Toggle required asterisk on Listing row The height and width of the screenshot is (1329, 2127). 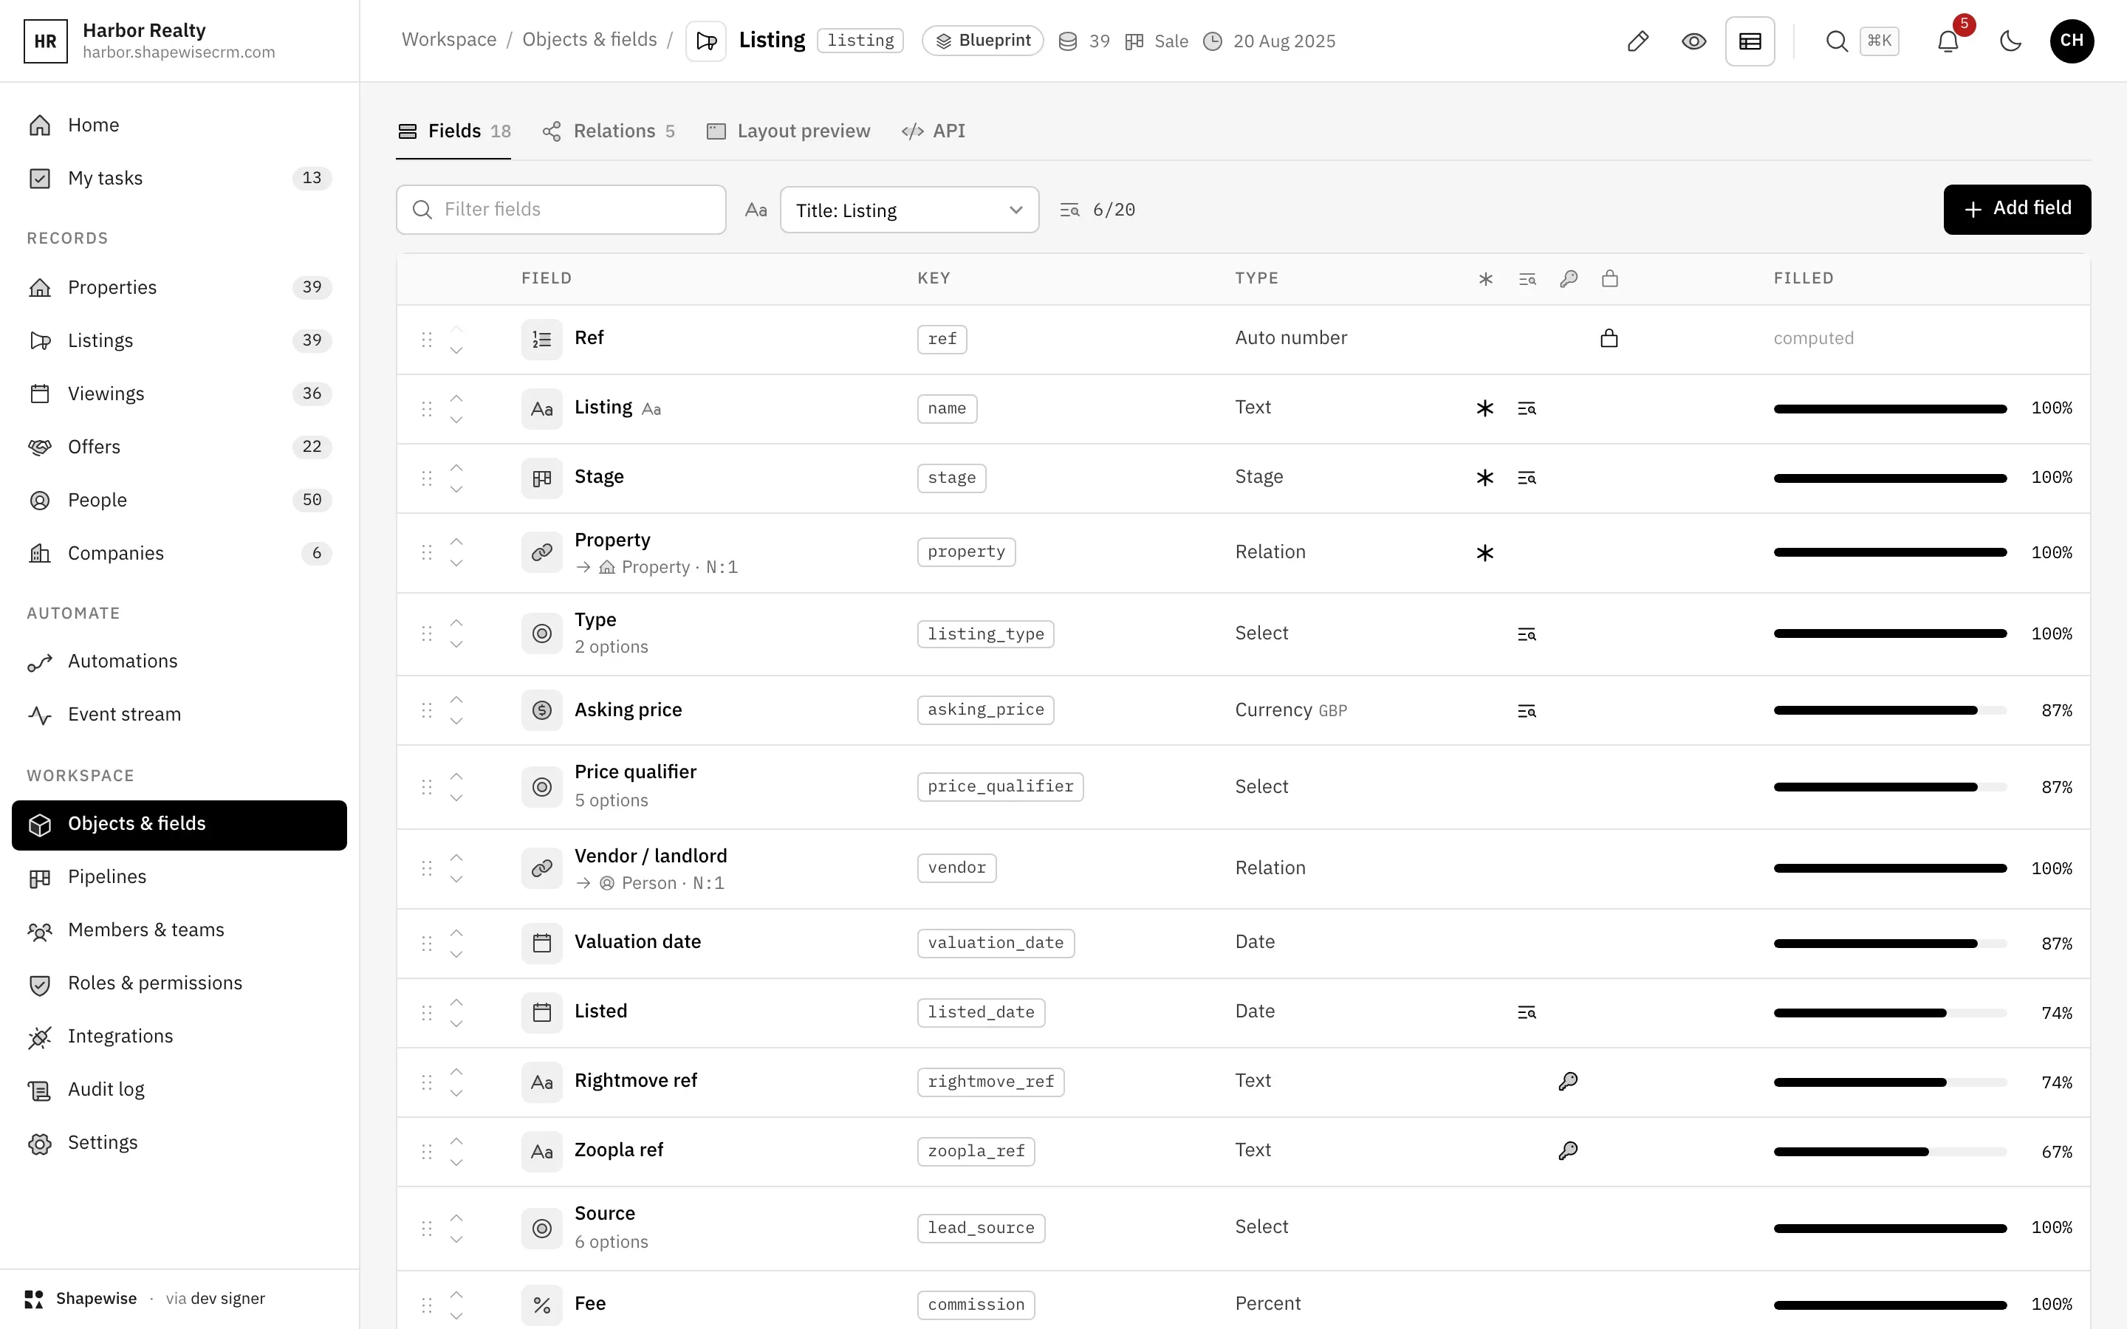pyautogui.click(x=1484, y=409)
